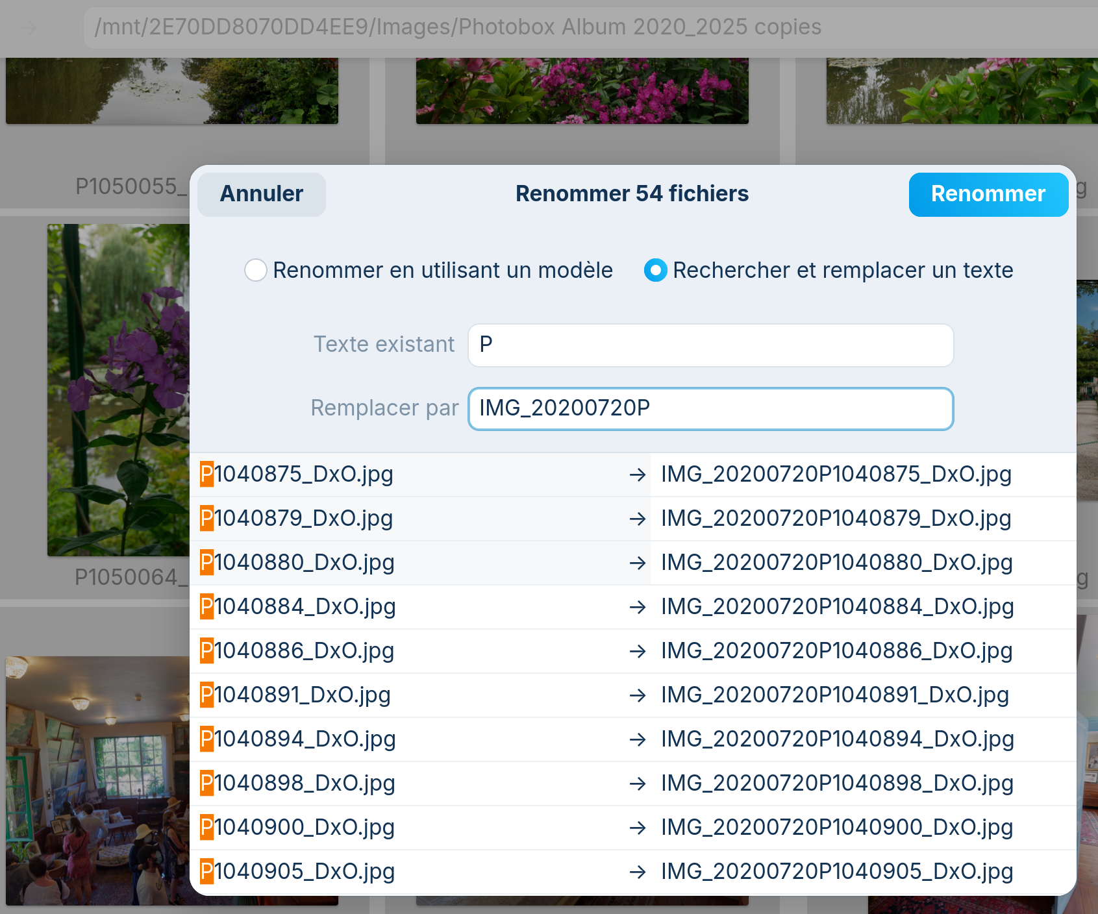Viewport: 1098px width, 914px height.
Task: Click the forward navigation arrow icon
Action: coord(29,28)
